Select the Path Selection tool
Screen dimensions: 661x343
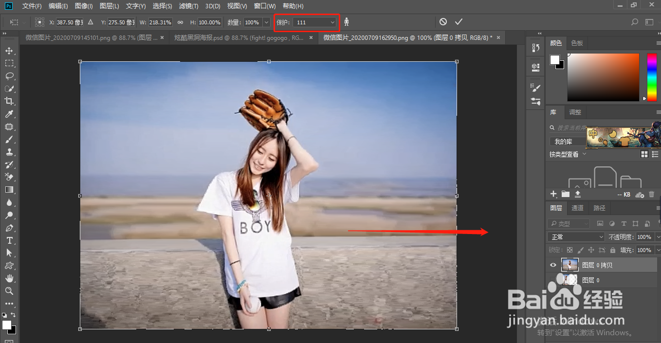pos(9,253)
